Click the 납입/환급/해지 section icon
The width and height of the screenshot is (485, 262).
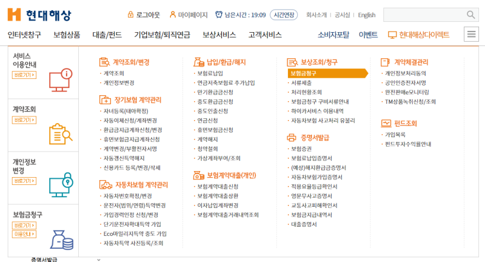199,62
